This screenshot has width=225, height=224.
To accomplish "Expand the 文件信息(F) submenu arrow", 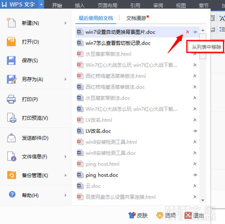I will coord(65,157).
